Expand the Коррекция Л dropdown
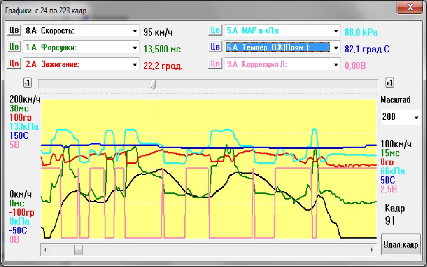This screenshot has height=267, width=427. click(x=336, y=64)
